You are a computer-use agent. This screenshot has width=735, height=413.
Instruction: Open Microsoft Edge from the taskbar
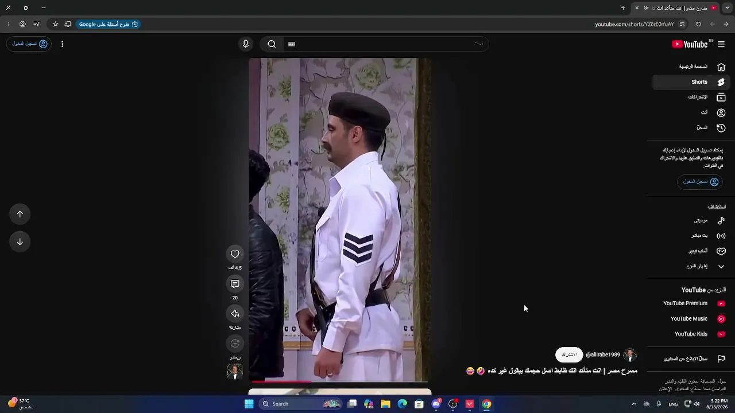(x=402, y=404)
